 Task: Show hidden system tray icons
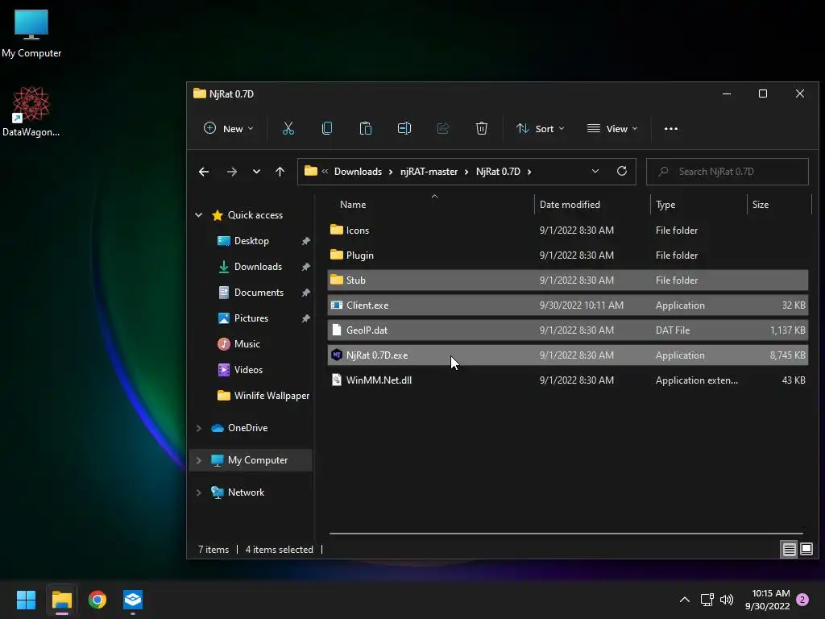tap(685, 600)
